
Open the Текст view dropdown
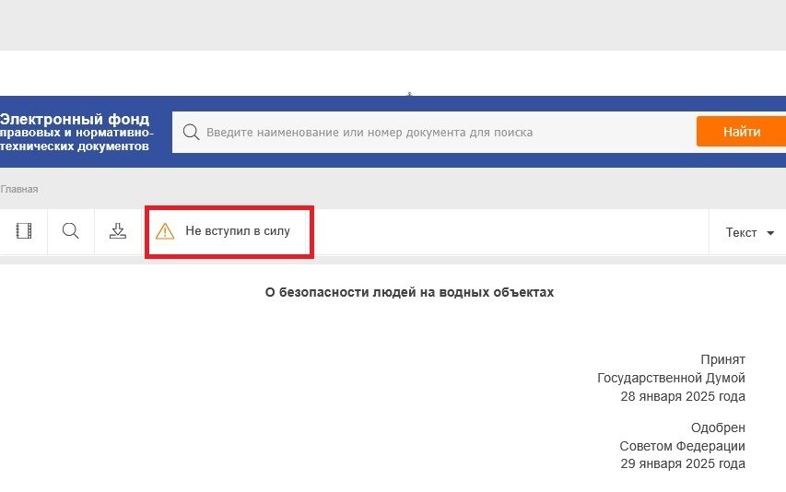tap(741, 233)
